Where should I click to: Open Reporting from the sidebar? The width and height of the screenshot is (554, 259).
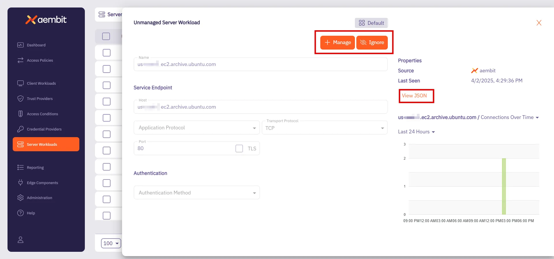point(35,167)
